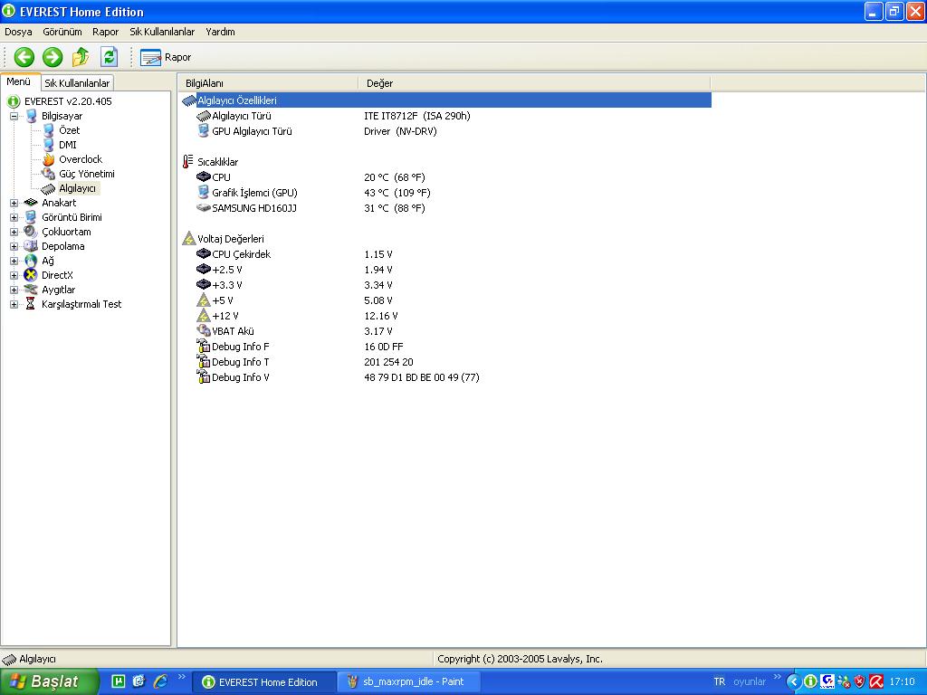This screenshot has height=695, width=927.
Task: Click the Voltaj Değerleri warning icon
Action: coord(189,239)
